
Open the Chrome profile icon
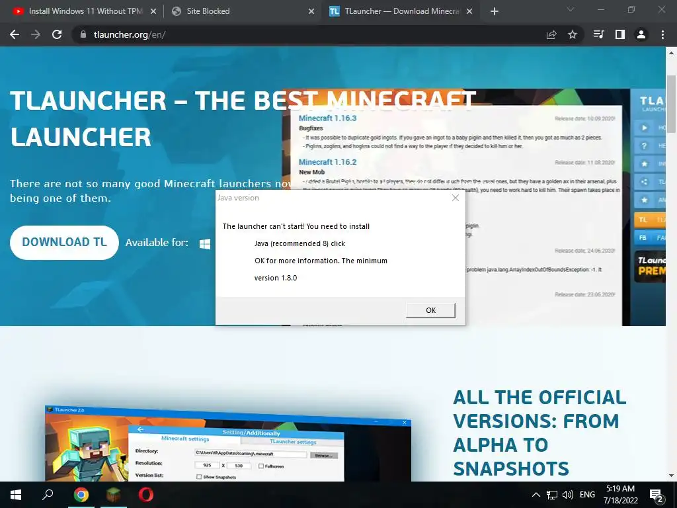641,34
